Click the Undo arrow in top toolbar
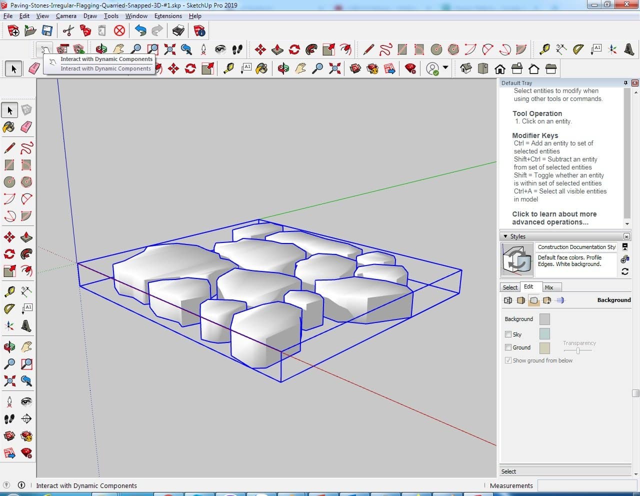Viewport: 640px width, 496px height. 140,31
